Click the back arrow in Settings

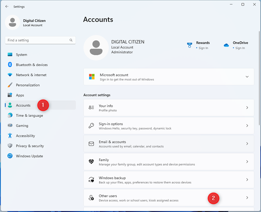pos(7,6)
